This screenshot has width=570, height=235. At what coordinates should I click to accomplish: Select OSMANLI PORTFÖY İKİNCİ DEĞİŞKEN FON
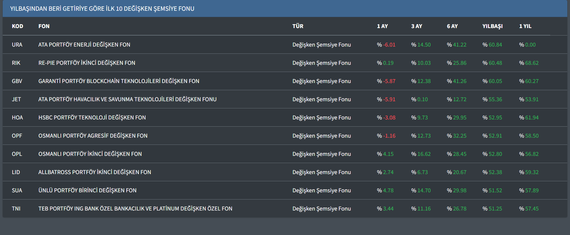tap(90, 154)
